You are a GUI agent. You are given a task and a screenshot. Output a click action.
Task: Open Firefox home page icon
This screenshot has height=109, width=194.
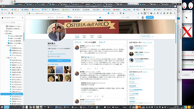pyautogui.click(x=12, y=13)
